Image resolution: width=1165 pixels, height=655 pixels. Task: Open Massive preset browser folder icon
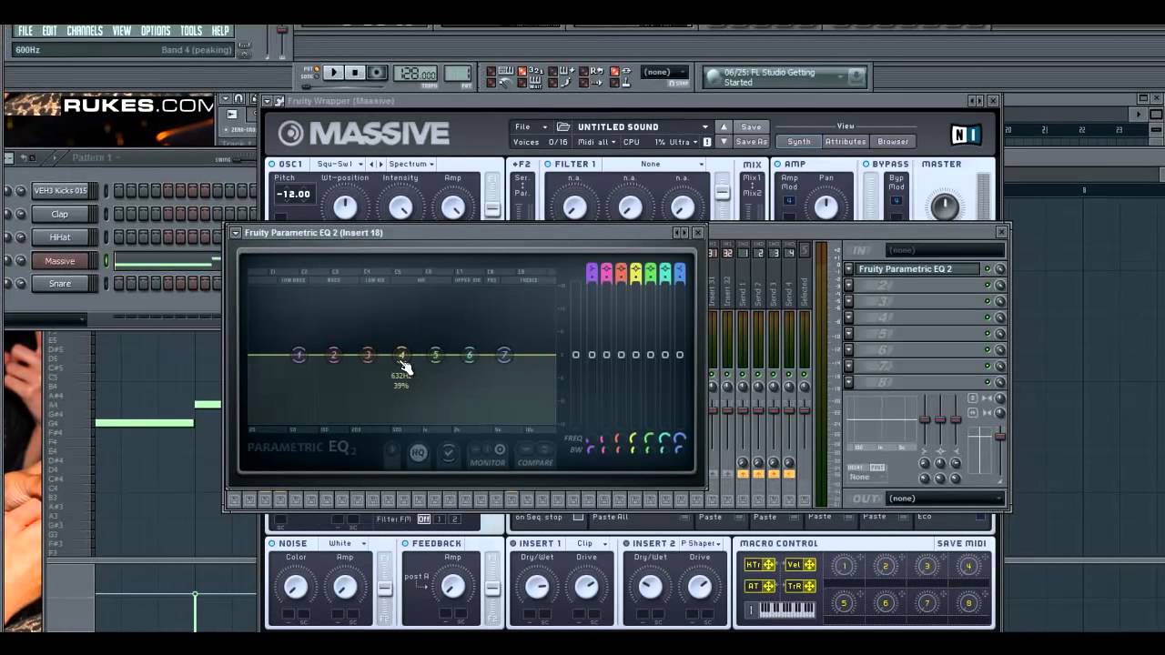(x=563, y=127)
